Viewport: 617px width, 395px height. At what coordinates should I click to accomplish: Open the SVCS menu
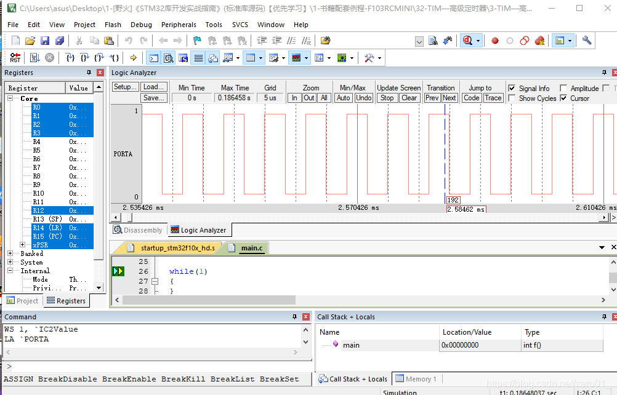(240, 25)
